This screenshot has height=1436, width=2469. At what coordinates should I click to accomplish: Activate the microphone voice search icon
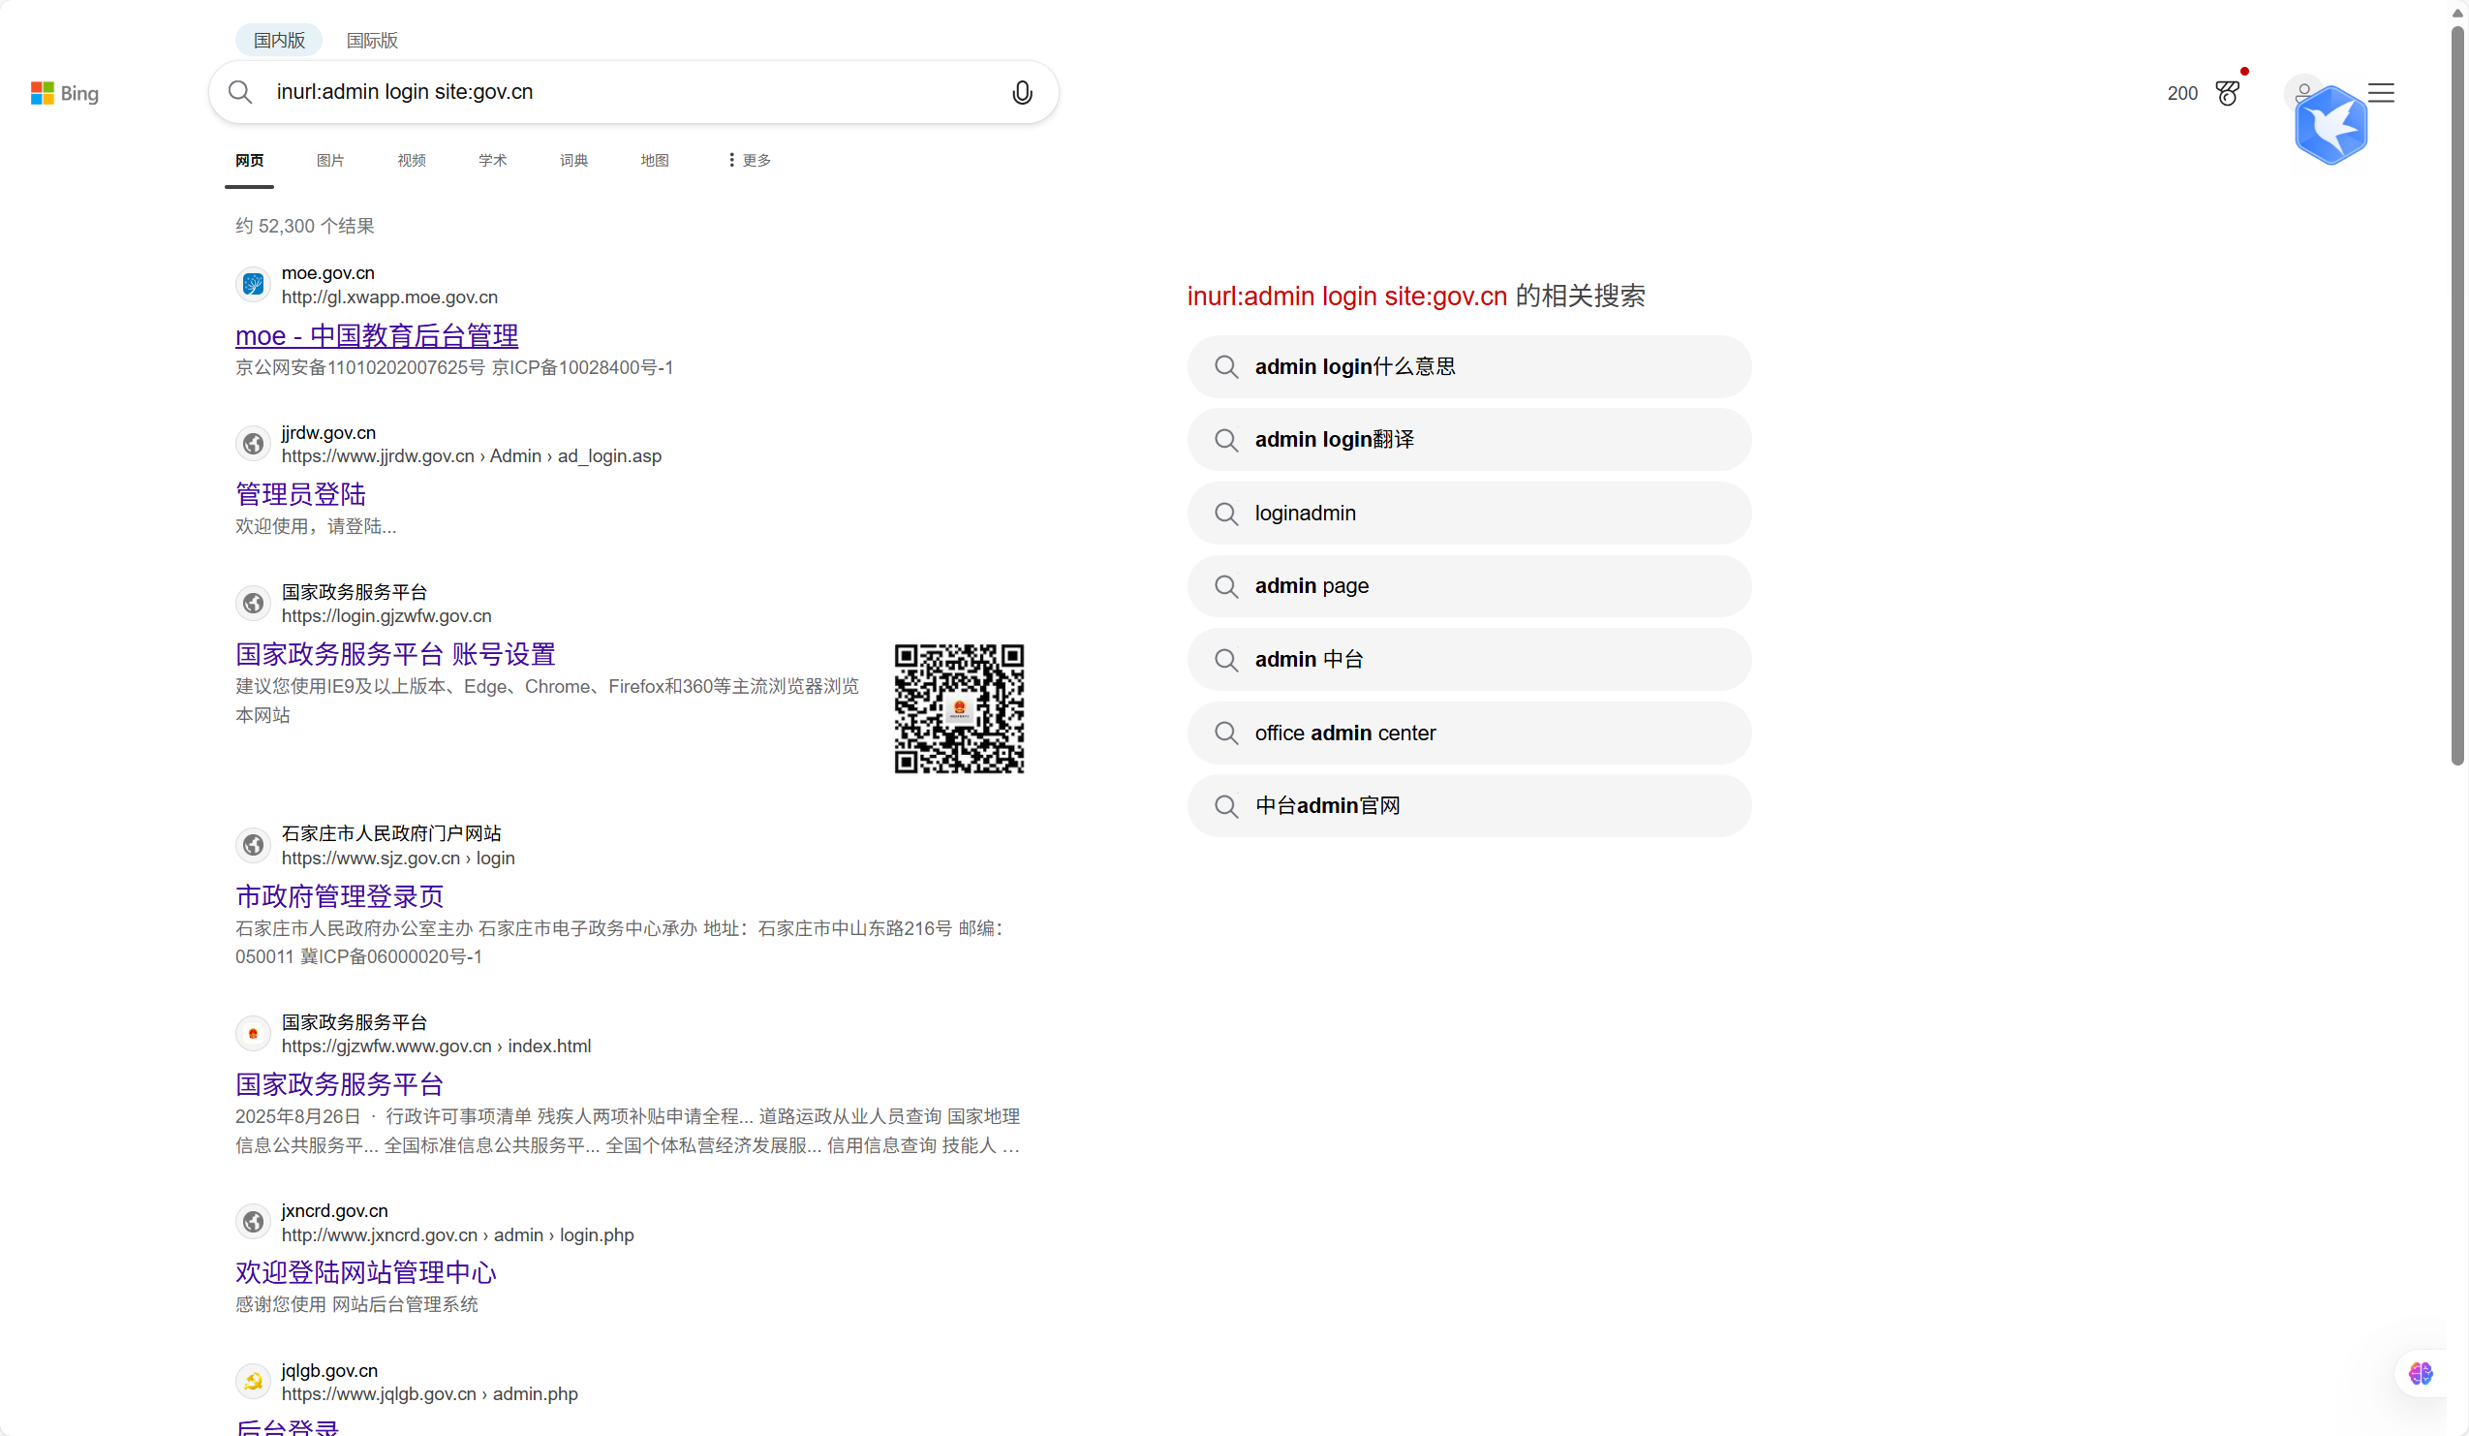tap(1021, 92)
